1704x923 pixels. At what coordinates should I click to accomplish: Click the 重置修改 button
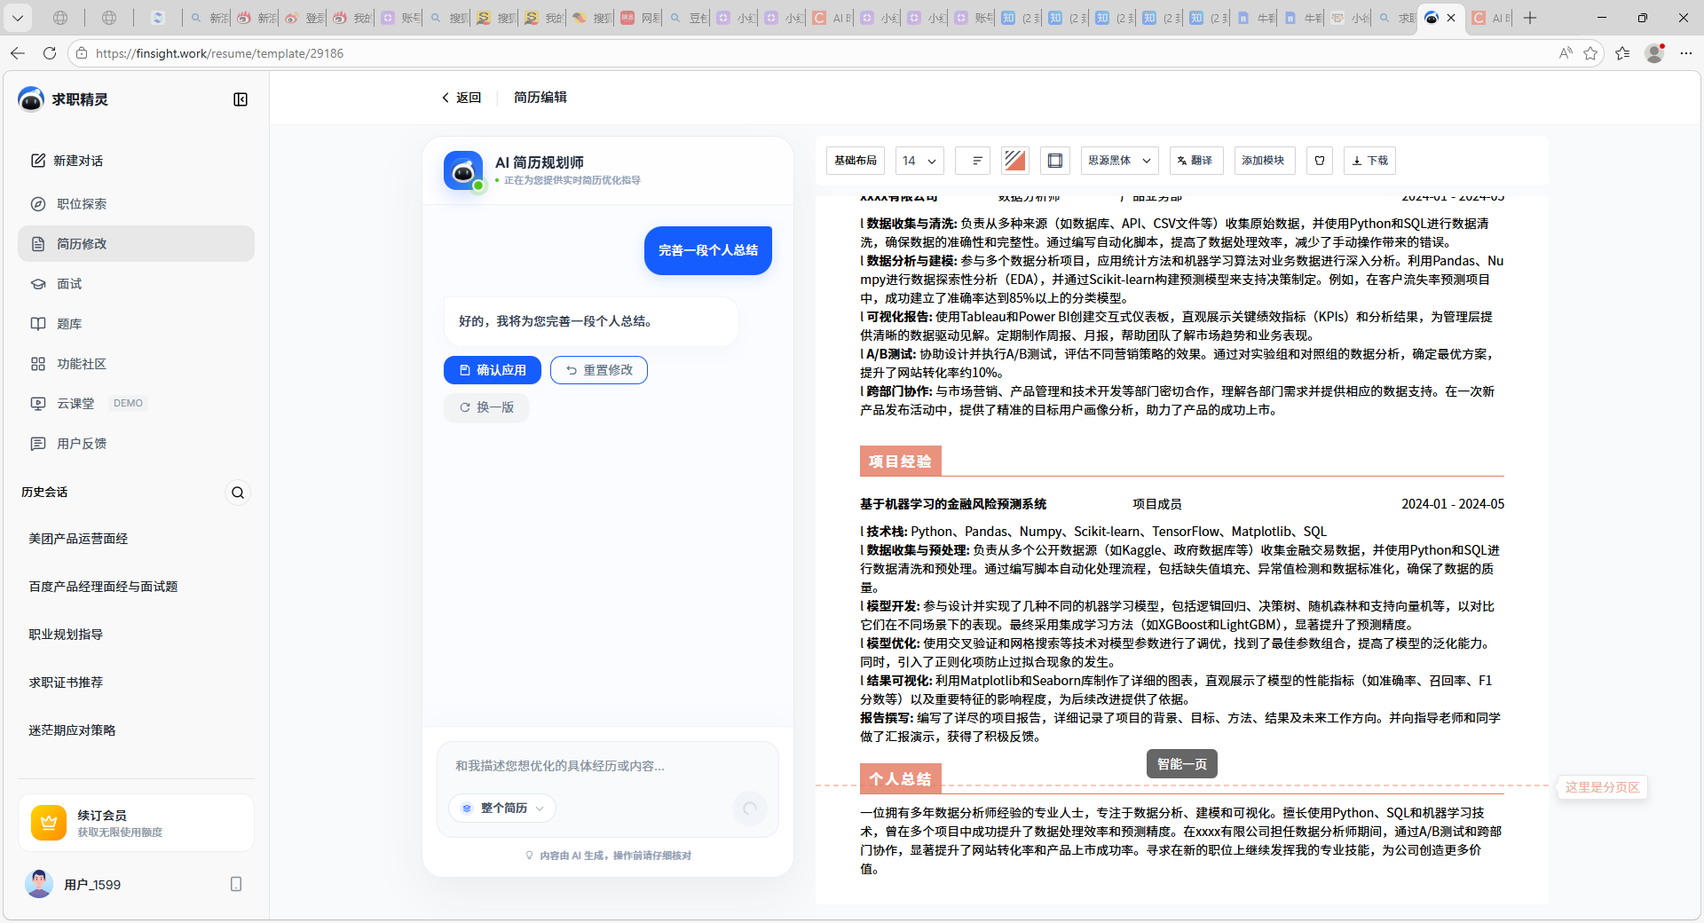[x=599, y=370]
